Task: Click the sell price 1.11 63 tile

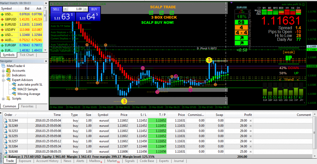Action: point(63,16)
